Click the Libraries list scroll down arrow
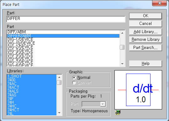The image size is (169, 121). pos(59,113)
